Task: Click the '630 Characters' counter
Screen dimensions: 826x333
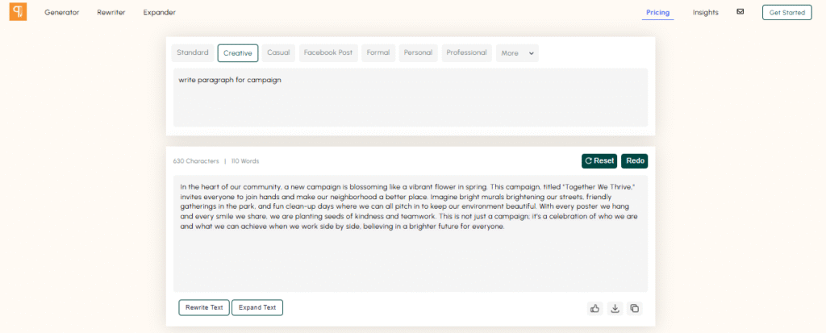Action: tap(196, 161)
